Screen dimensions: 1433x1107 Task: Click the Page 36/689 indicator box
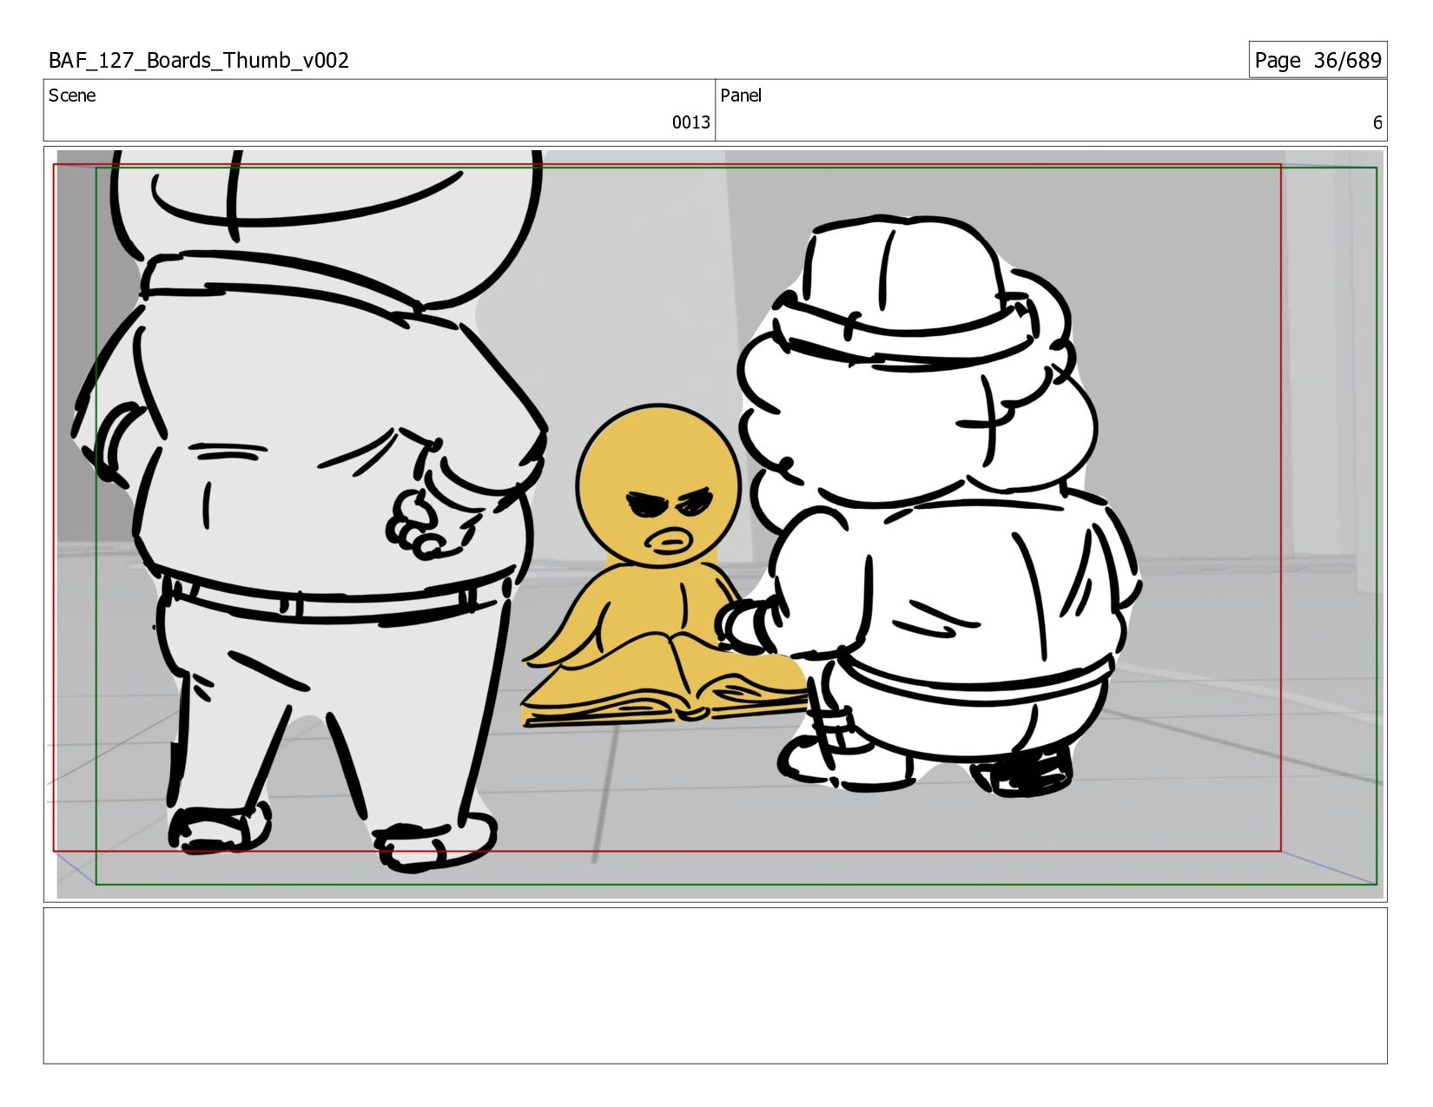pos(1317,60)
